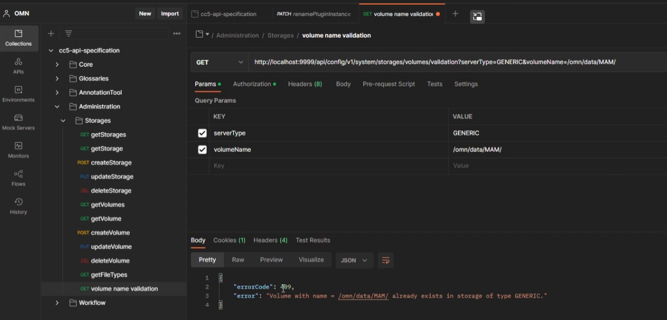
Task: Open the History sidebar section
Action: [x=19, y=206]
